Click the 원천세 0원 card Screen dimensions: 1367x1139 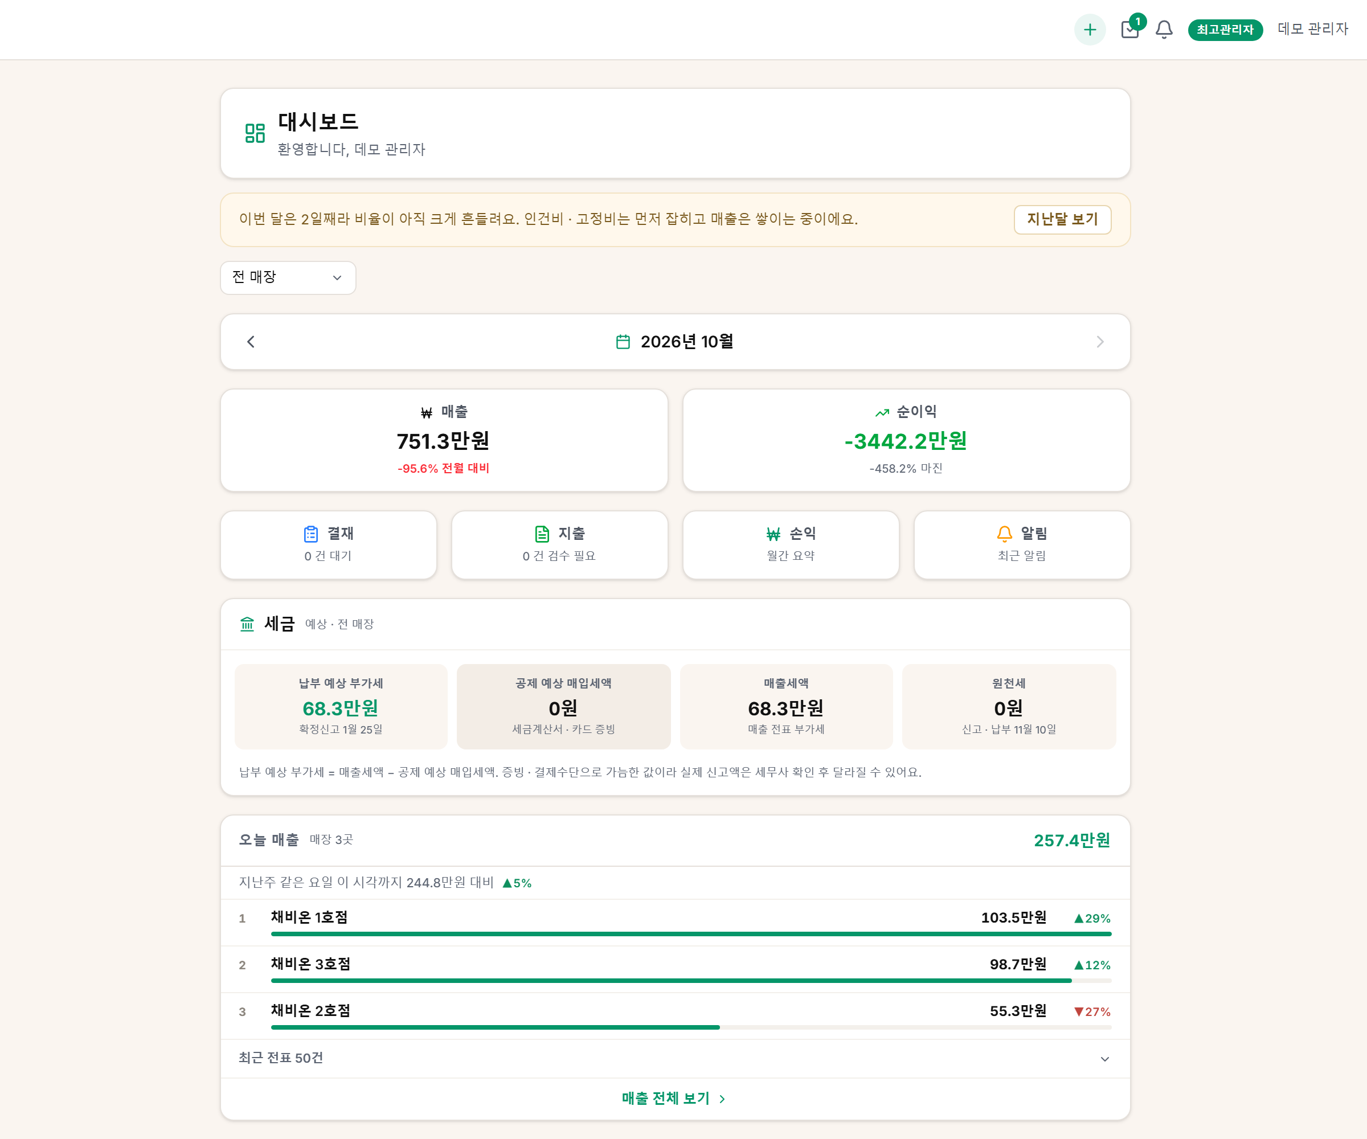(x=1009, y=706)
